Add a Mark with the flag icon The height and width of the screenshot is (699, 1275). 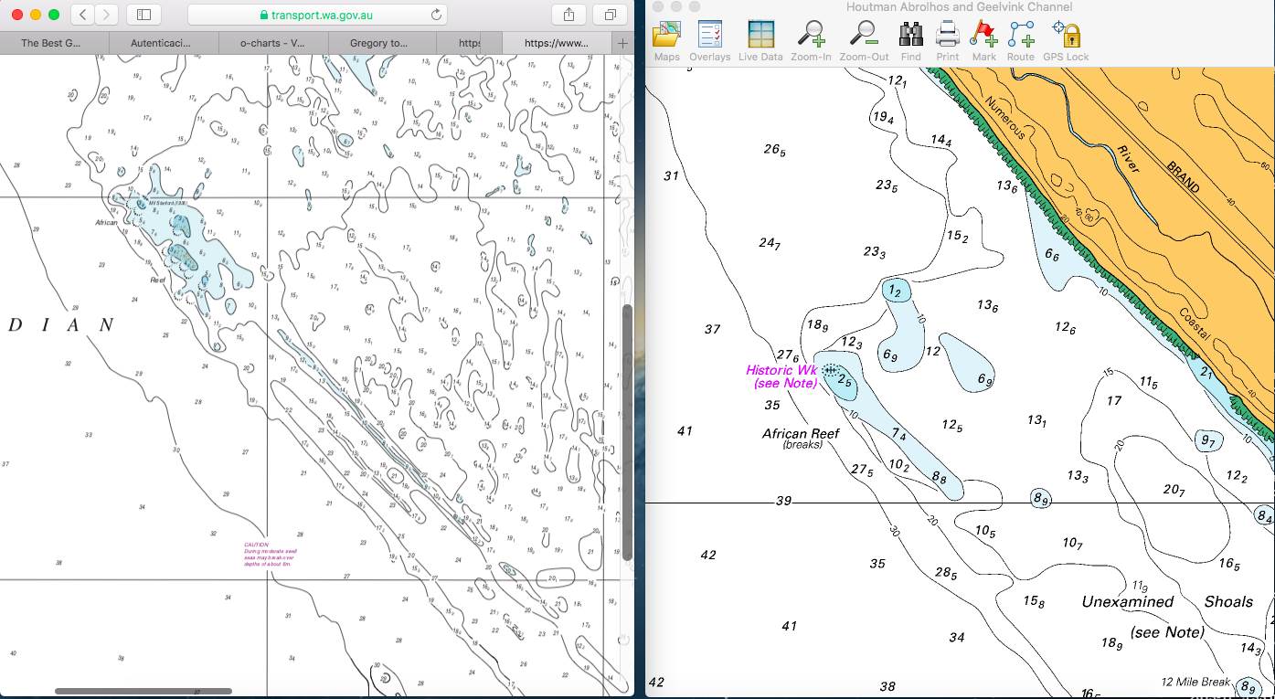click(x=983, y=36)
